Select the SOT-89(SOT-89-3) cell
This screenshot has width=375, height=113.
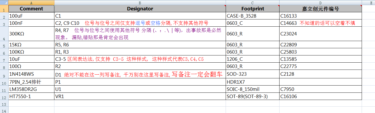point(252,96)
